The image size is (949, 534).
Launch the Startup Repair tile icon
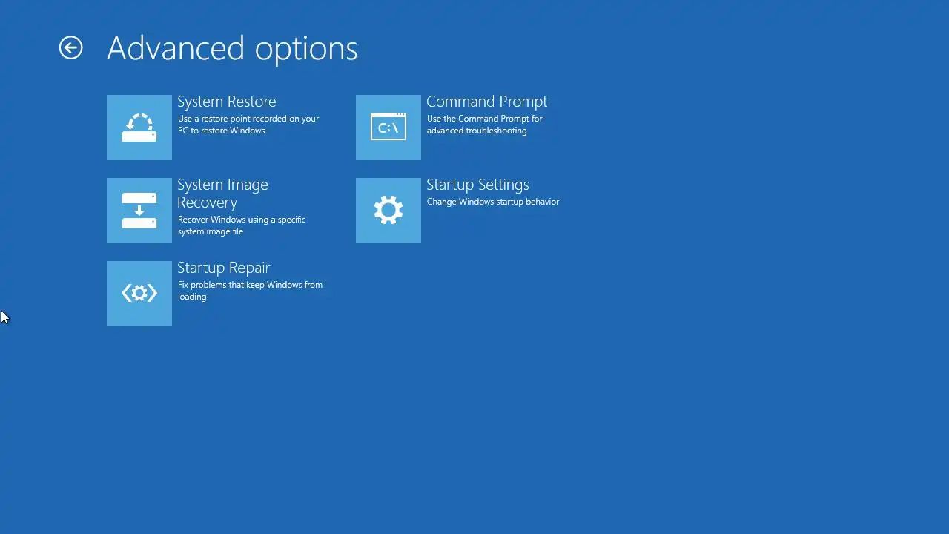point(139,294)
